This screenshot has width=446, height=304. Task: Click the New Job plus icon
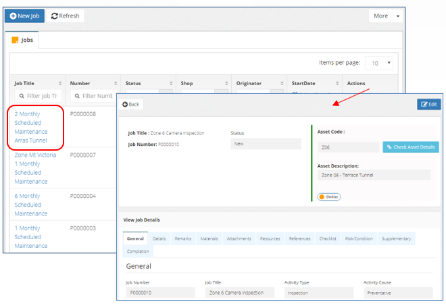13,16
